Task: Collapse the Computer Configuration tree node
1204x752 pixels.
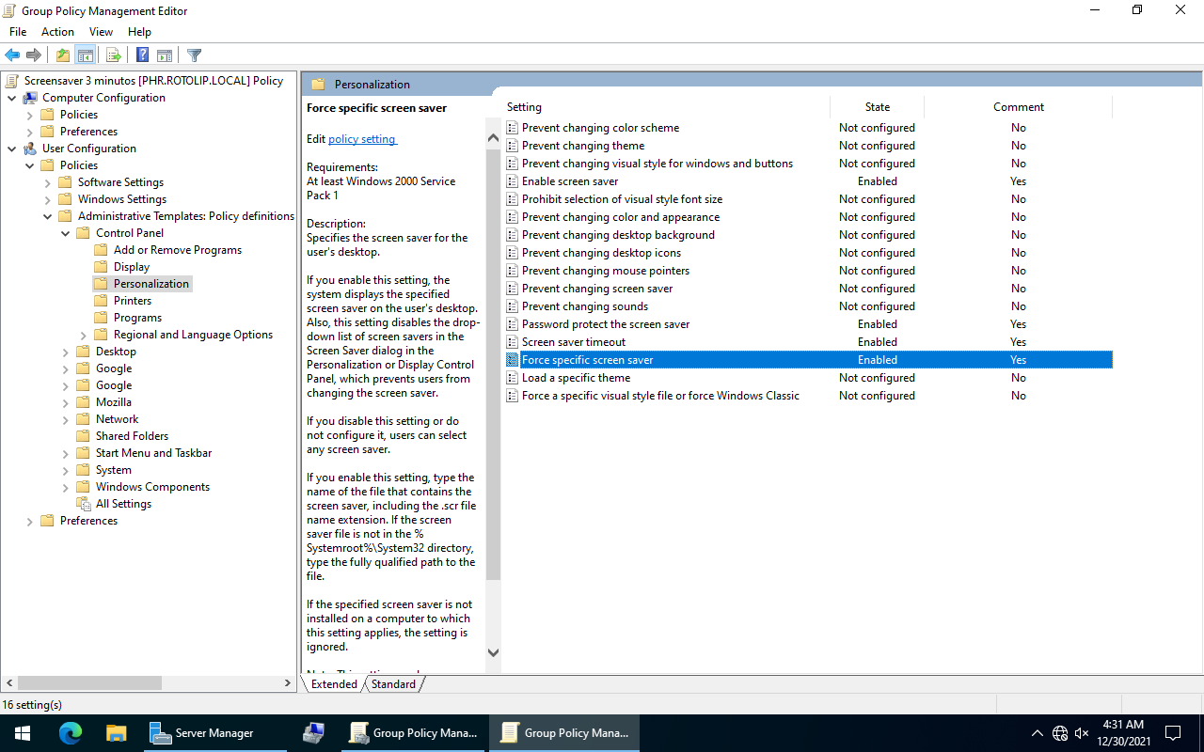Action: [12, 98]
